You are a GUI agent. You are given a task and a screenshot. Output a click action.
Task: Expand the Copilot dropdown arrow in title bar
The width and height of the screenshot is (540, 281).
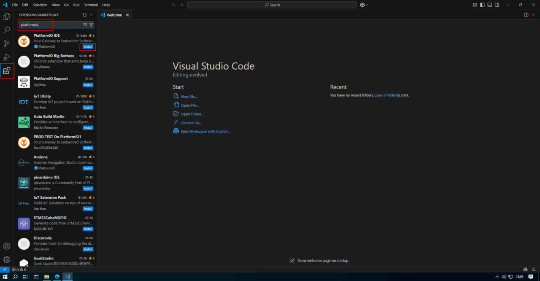click(367, 5)
